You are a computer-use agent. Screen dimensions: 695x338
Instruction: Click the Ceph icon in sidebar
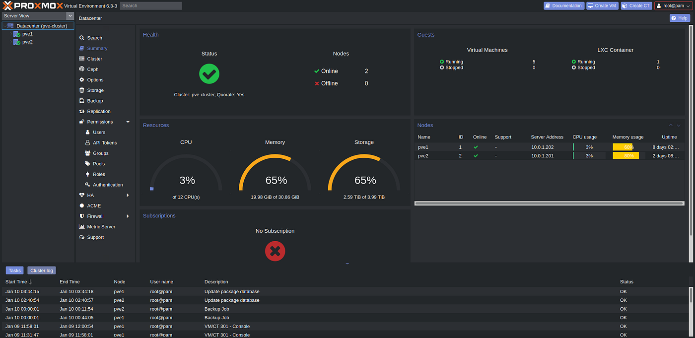(x=82, y=69)
